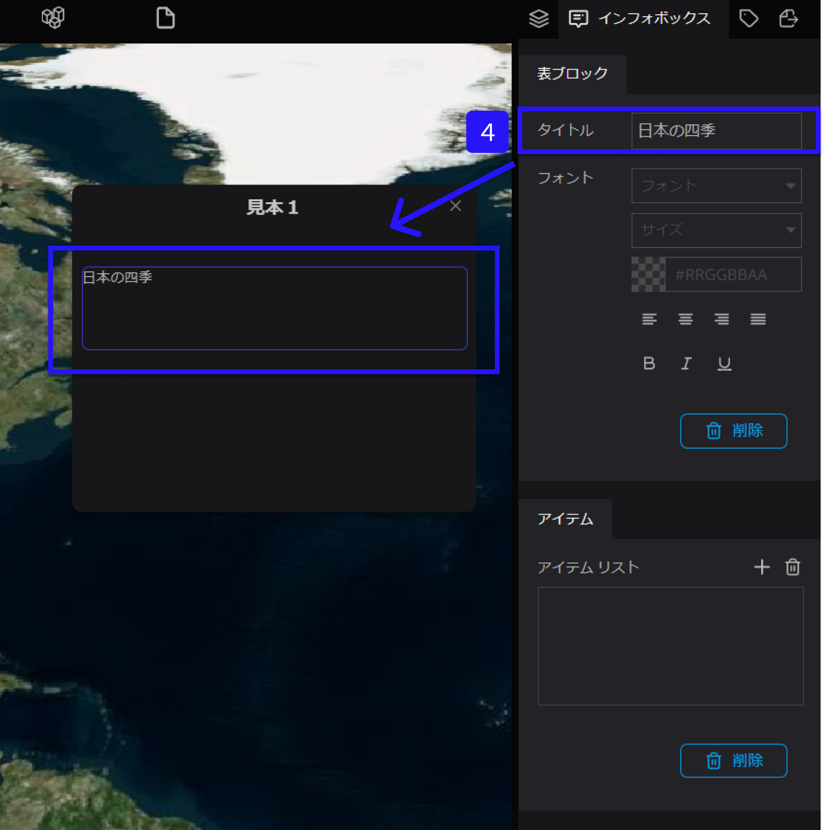Align text center

click(685, 320)
